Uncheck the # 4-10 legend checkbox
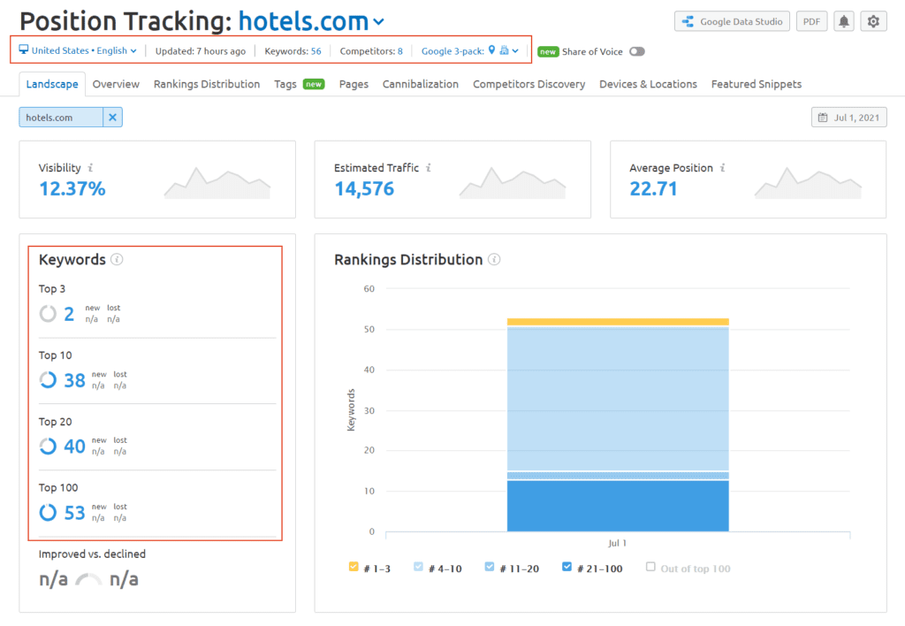The width and height of the screenshot is (905, 626). pyautogui.click(x=418, y=567)
